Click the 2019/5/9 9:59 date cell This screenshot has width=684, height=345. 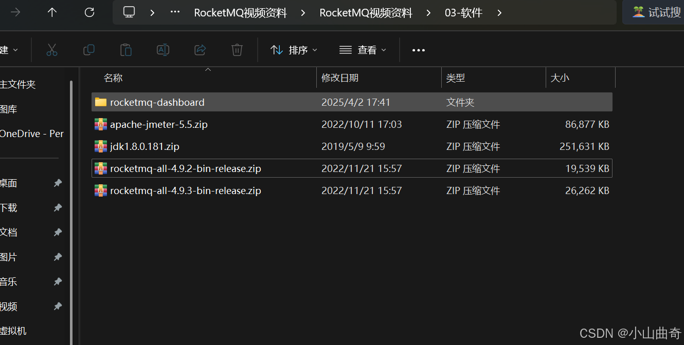pos(353,146)
